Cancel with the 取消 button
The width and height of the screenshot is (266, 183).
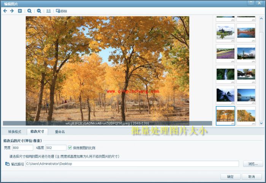point(252,177)
